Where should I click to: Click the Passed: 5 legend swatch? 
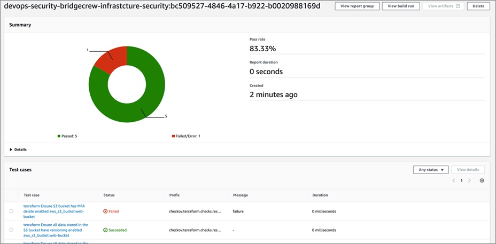58,136
